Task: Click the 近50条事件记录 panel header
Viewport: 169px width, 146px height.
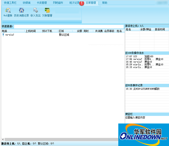Action: tap(147, 86)
